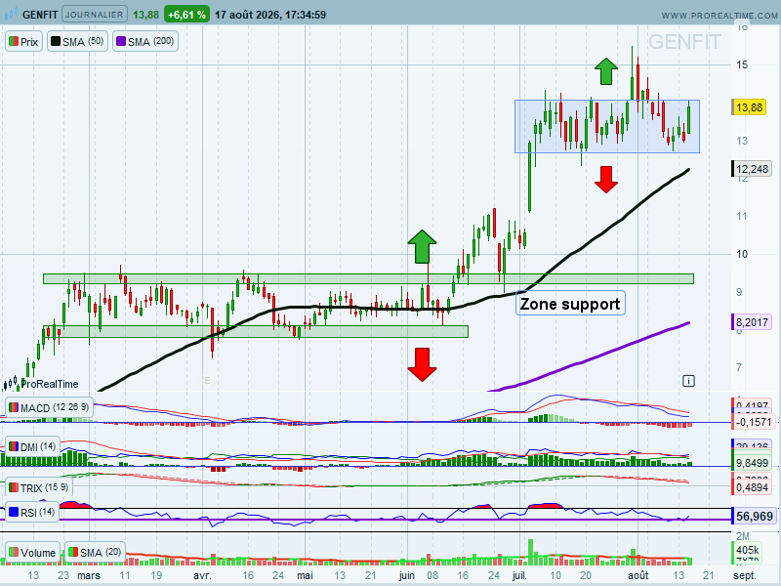Click the mai date axis label
The height and width of the screenshot is (586, 781).
[305, 575]
